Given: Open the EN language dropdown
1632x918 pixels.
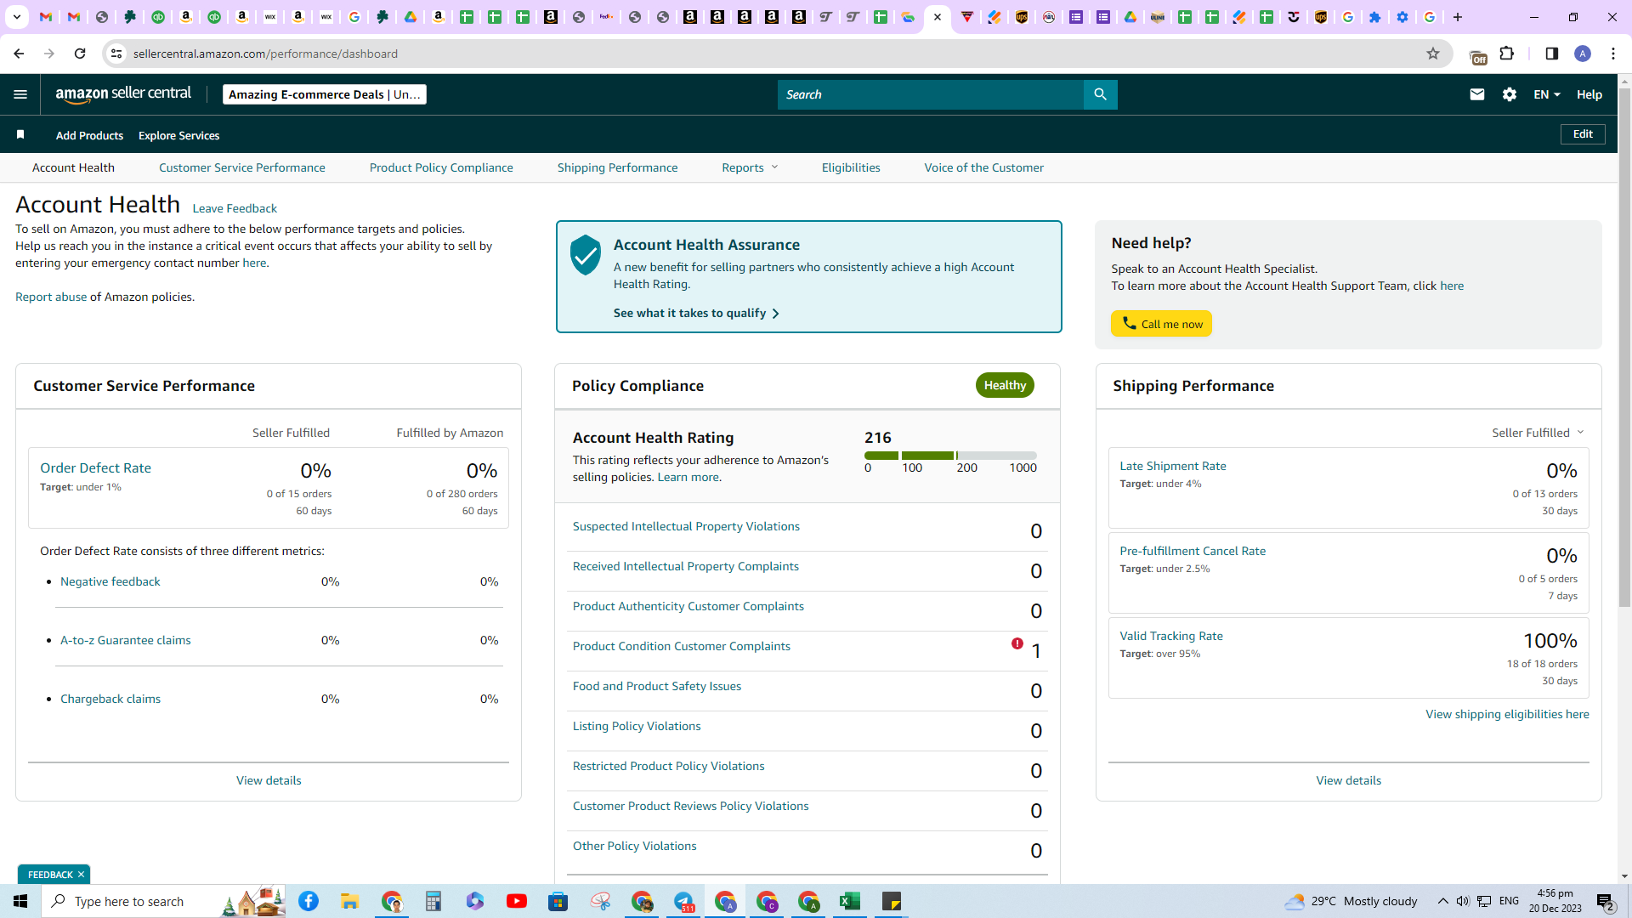Looking at the screenshot, I should point(1547,94).
